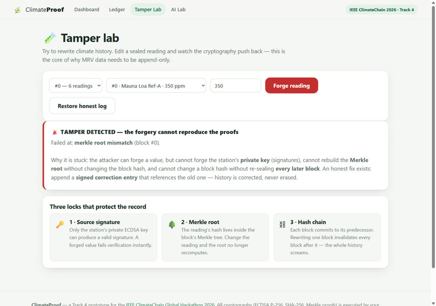Open the Ledger tab
Viewport: 436px width, 306px height.
coord(117,9)
